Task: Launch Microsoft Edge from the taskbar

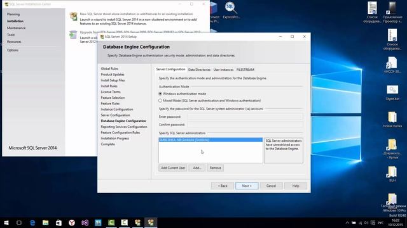Action: point(32,222)
